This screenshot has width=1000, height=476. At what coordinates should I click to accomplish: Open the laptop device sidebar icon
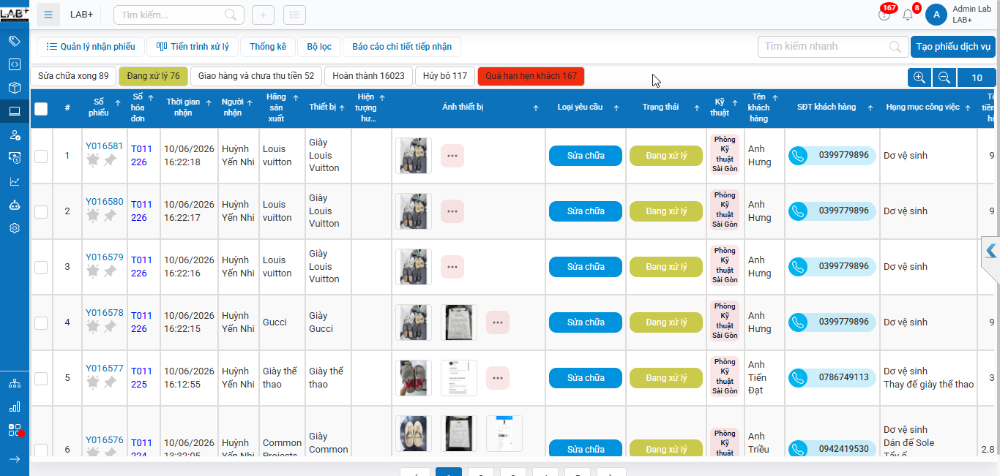click(14, 111)
